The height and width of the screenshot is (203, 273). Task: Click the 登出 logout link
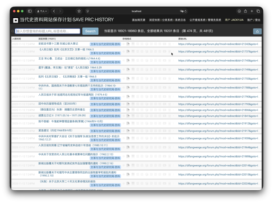point(258,20)
